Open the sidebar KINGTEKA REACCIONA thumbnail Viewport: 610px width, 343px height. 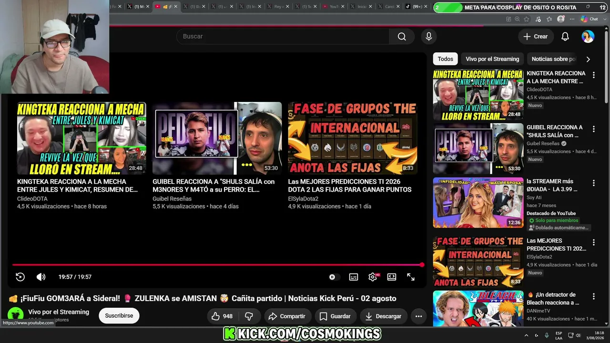(478, 95)
